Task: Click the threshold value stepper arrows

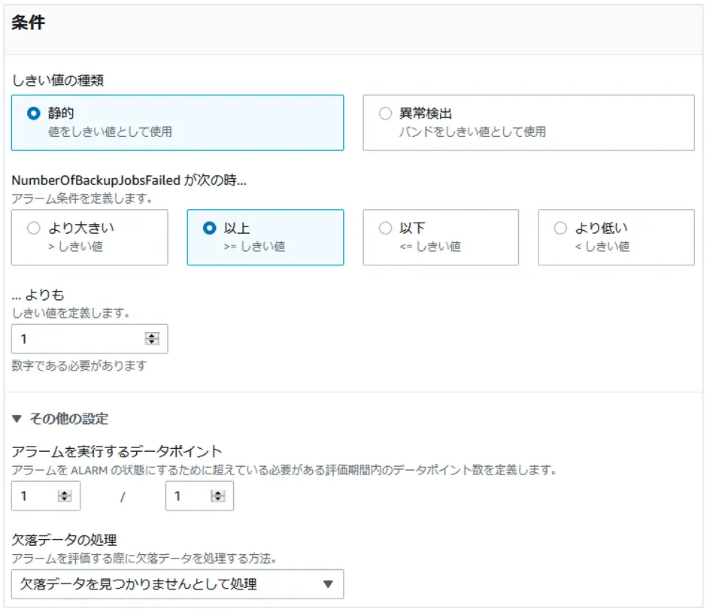Action: click(x=152, y=339)
